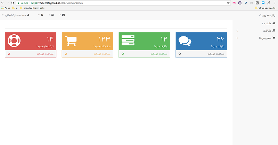Click the arrow circle icon on red card footer
Image resolution: width=278 pixels, height=145 pixels.
coord(9,54)
